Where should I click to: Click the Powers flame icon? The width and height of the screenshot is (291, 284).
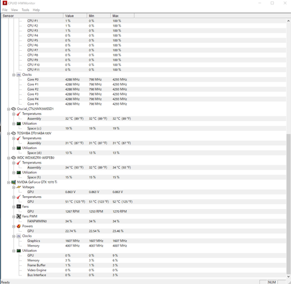(x=19, y=226)
